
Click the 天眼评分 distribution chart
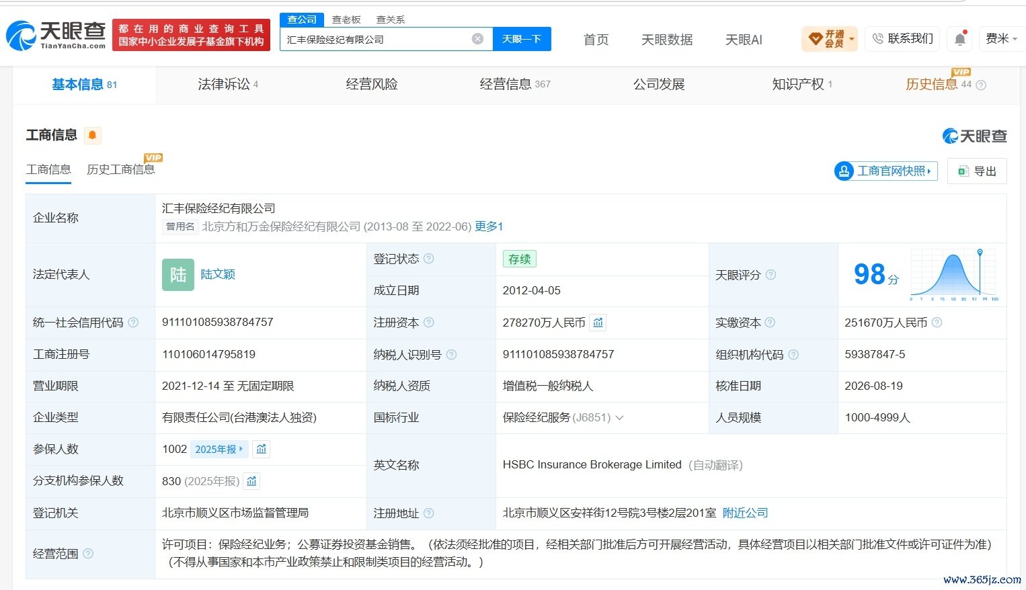[955, 275]
